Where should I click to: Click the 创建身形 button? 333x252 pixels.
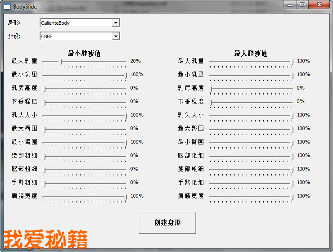tap(167, 223)
